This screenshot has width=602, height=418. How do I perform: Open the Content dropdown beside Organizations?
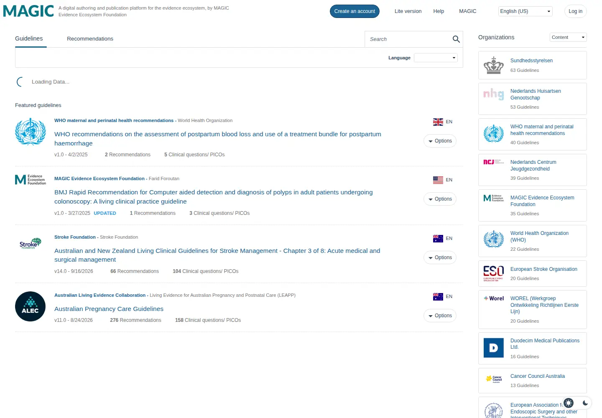[x=568, y=37]
